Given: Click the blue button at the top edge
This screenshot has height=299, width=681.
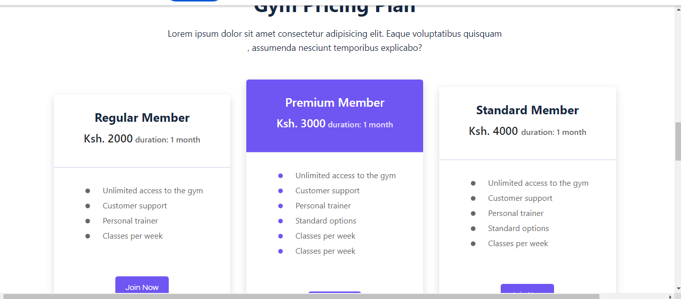Looking at the screenshot, I should tap(194, 2).
